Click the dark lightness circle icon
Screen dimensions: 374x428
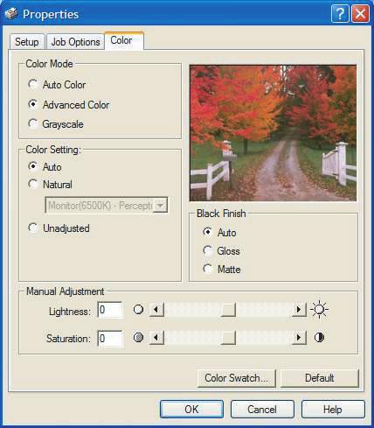138,310
